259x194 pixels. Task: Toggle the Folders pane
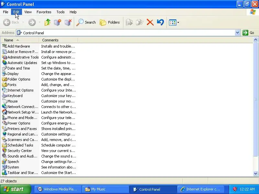(x=109, y=22)
